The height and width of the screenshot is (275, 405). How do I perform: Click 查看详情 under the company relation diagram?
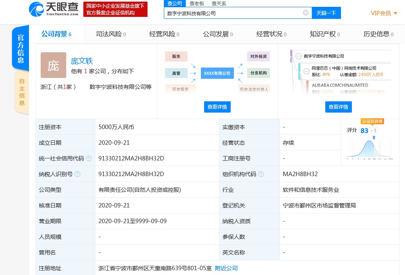tap(217, 107)
